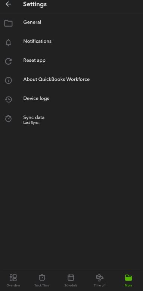Tap the history clock icon for Device logs
143x291 pixels.
[x=8, y=99]
